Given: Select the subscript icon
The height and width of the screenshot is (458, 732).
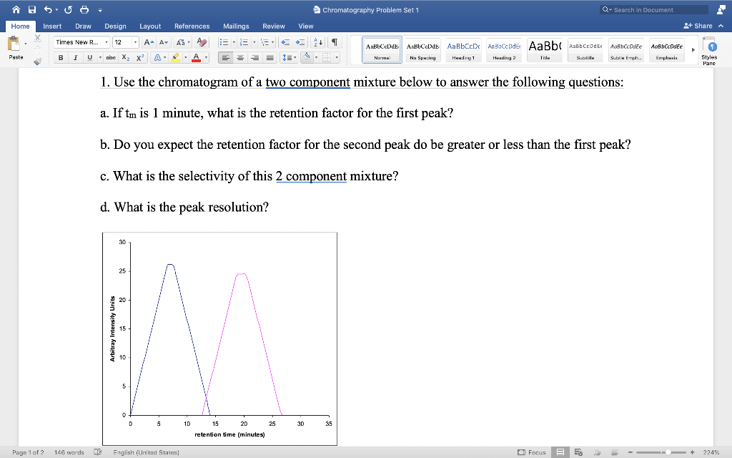Looking at the screenshot, I should (x=125, y=58).
